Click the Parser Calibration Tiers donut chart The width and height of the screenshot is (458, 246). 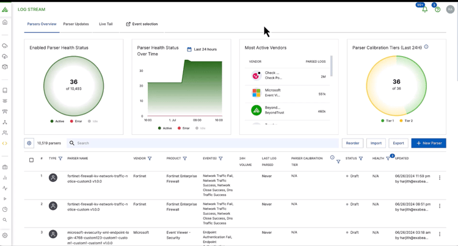(x=396, y=86)
